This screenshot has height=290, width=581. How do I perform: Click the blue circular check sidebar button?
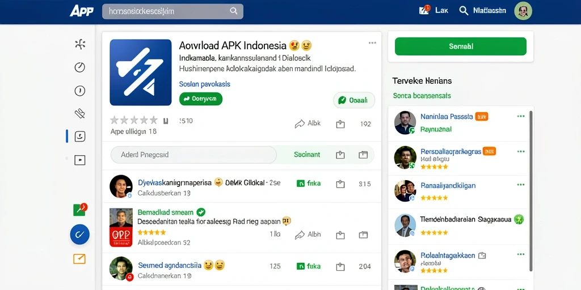79,234
